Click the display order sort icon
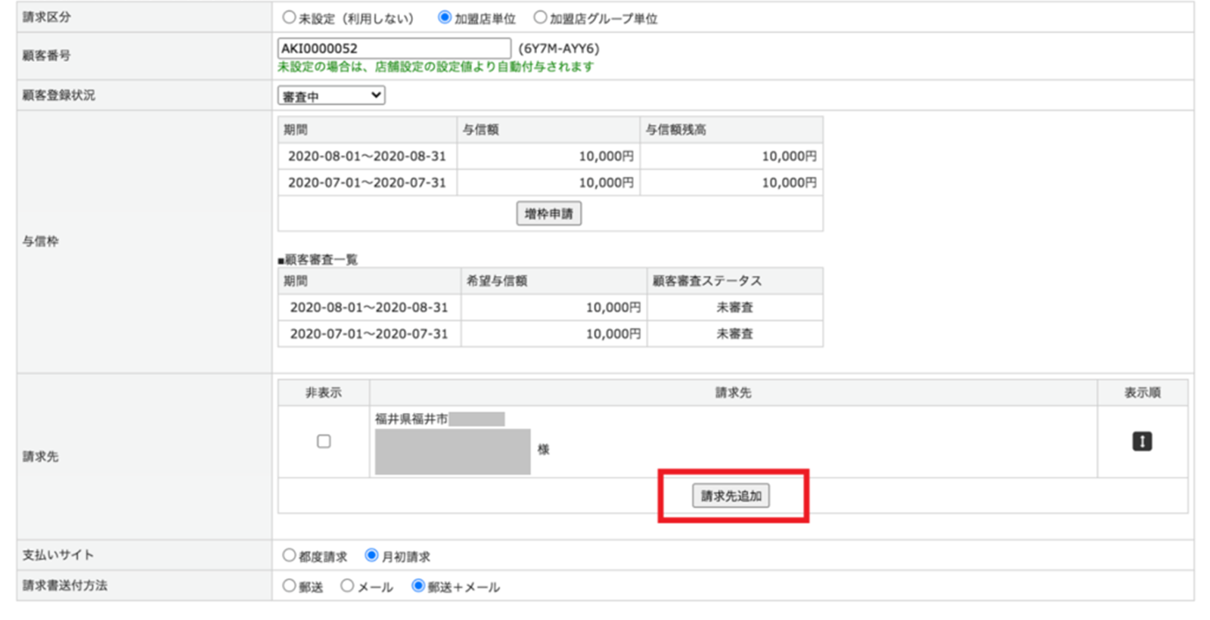 coord(1141,442)
